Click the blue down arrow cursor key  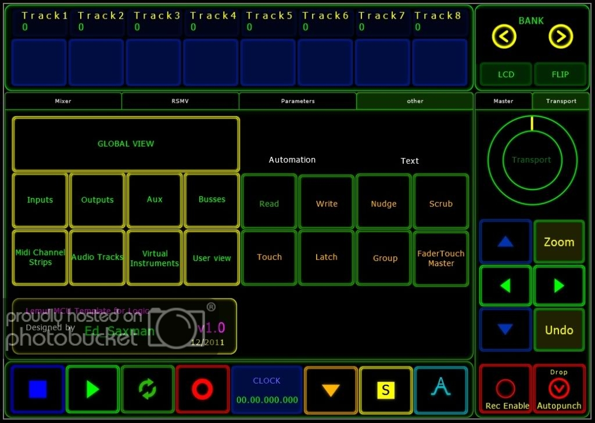coord(506,329)
